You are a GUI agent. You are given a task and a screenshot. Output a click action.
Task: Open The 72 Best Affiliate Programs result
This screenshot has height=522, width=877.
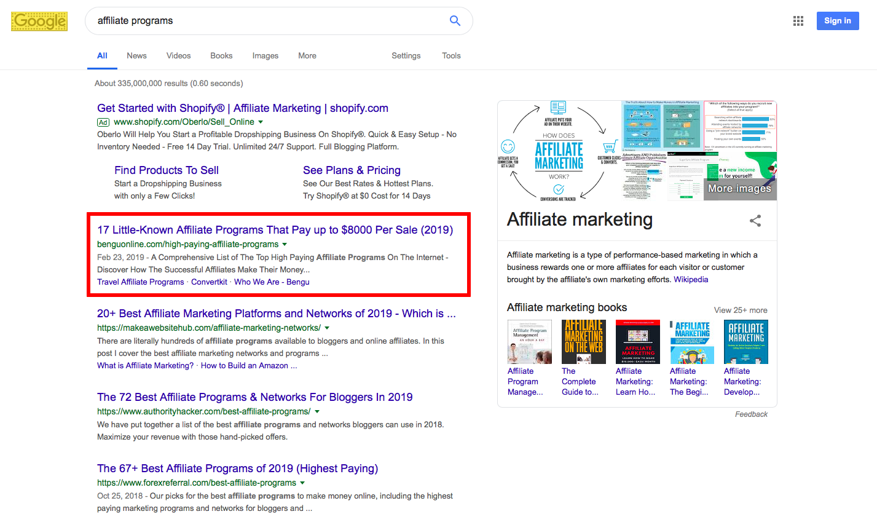click(255, 397)
